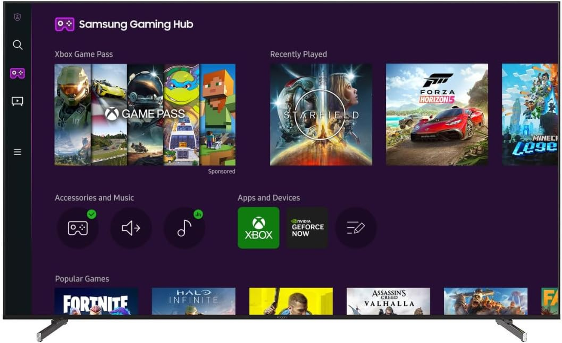
Task: Toggle the controller connected status badge
Action: 91,214
